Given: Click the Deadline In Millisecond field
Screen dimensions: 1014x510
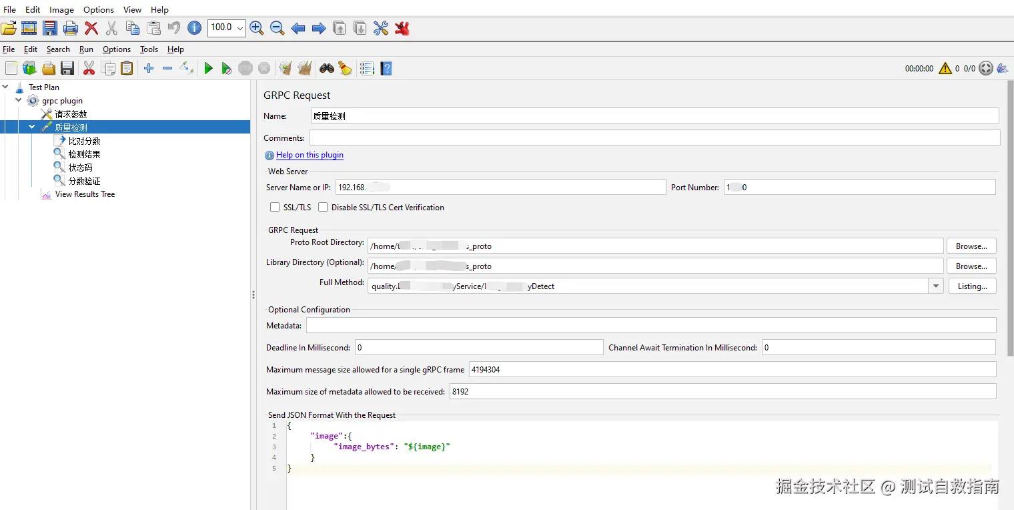Looking at the screenshot, I should click(478, 347).
